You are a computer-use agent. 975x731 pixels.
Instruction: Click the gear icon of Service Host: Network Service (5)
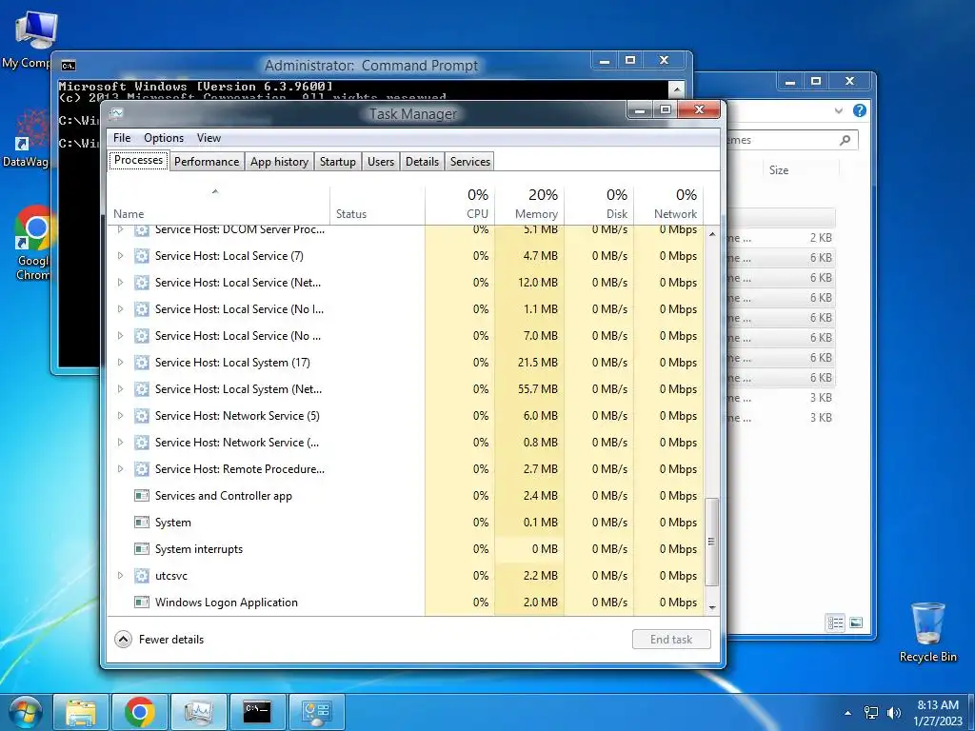point(142,416)
